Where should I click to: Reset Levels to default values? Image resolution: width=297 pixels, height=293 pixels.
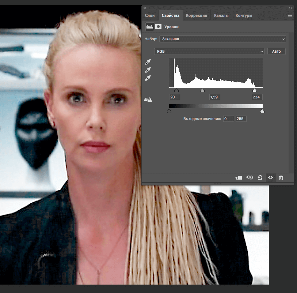point(260,177)
